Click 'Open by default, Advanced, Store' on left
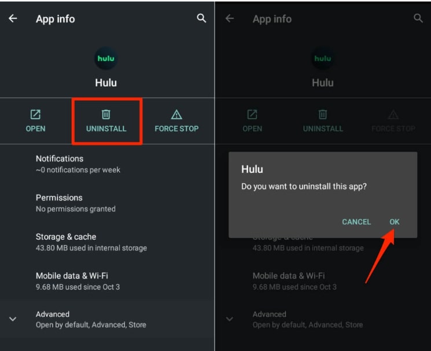The width and height of the screenshot is (431, 351). (x=91, y=325)
